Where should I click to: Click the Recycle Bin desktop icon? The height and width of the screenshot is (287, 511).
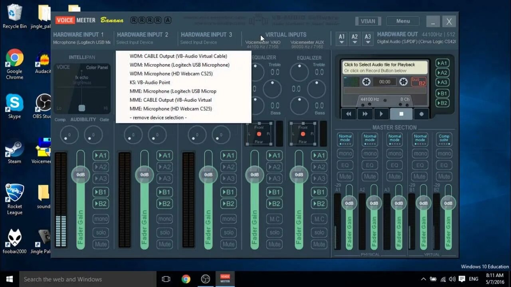coord(15,16)
